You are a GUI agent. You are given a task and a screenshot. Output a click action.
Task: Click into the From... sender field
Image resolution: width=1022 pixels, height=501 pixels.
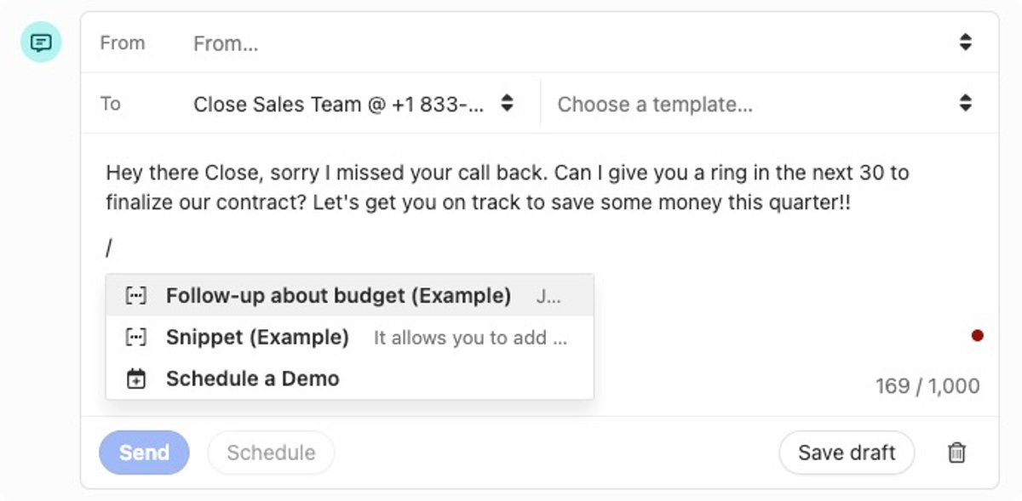coord(571,43)
